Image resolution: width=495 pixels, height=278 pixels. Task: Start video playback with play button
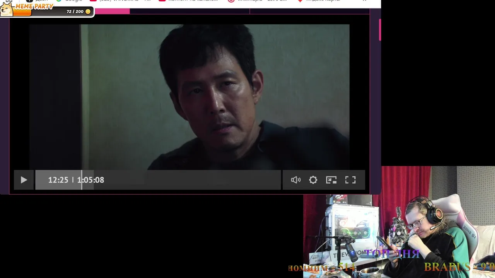pos(24,180)
